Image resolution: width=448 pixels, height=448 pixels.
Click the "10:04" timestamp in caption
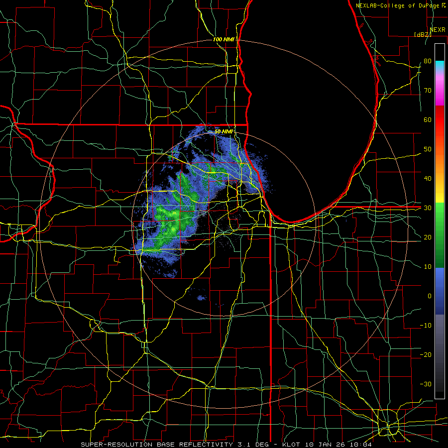(x=362, y=445)
